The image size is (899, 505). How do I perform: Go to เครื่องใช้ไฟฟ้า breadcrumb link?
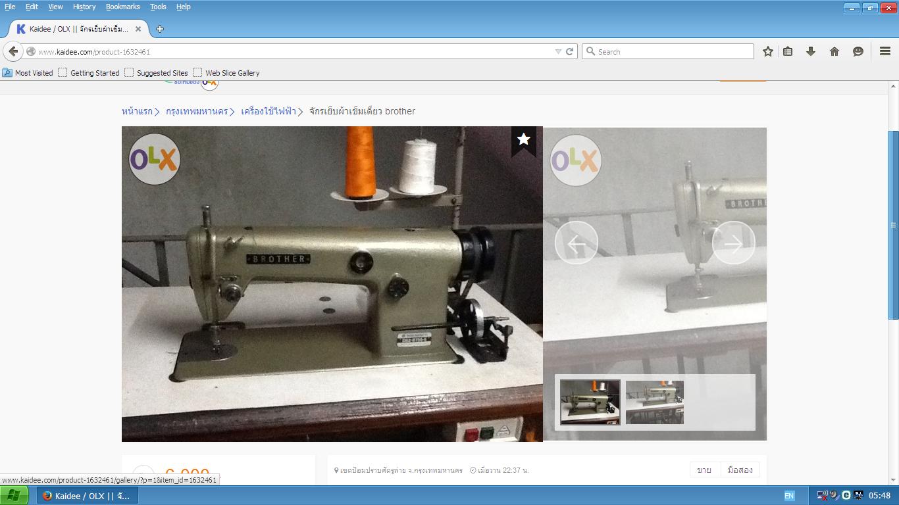(x=269, y=111)
